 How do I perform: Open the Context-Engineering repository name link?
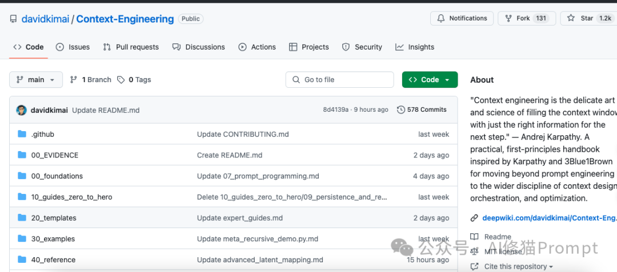[125, 18]
